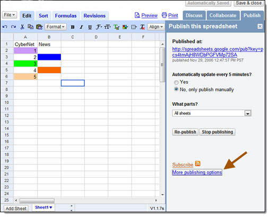The image size is (270, 217).
Task: Toggle Bold formatting
Action: [73, 27]
